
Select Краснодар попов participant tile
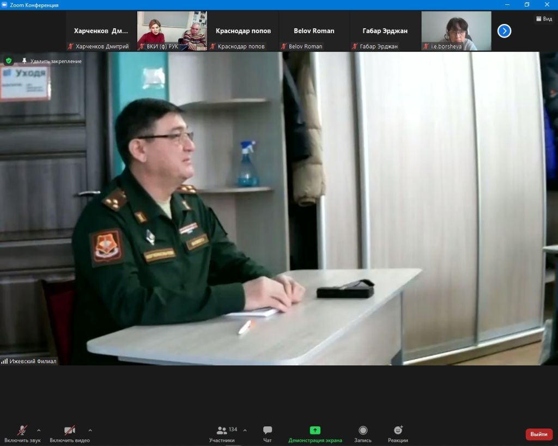243,31
